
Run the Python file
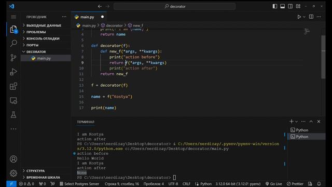tap(299, 17)
